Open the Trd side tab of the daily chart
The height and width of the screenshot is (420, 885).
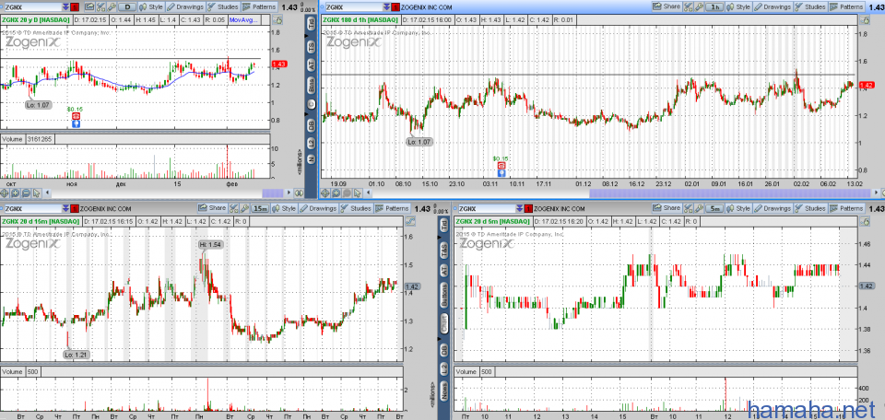(x=311, y=25)
